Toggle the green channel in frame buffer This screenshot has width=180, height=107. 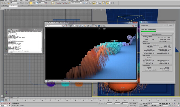coord(69,26)
